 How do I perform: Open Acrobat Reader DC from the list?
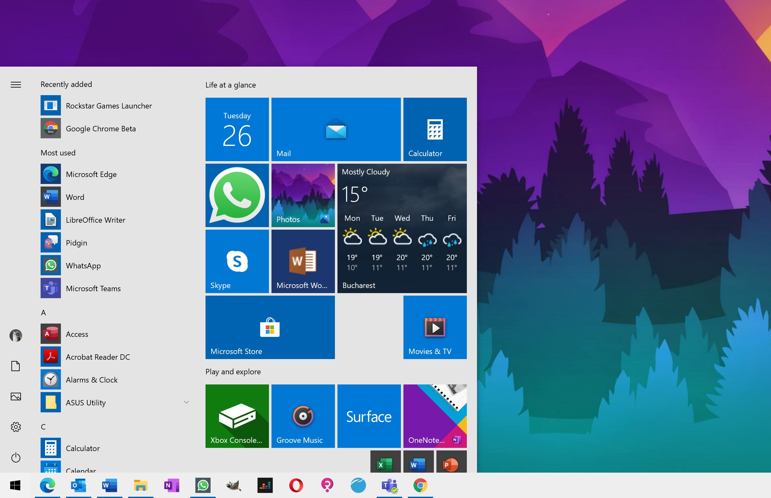tap(115, 357)
